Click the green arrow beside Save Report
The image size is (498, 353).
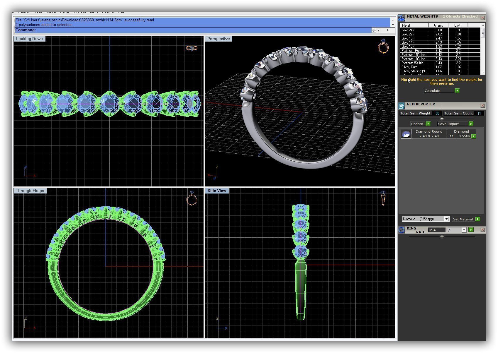471,124
